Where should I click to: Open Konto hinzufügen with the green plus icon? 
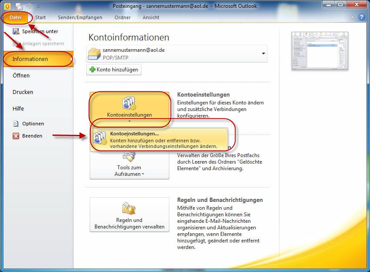[113, 69]
